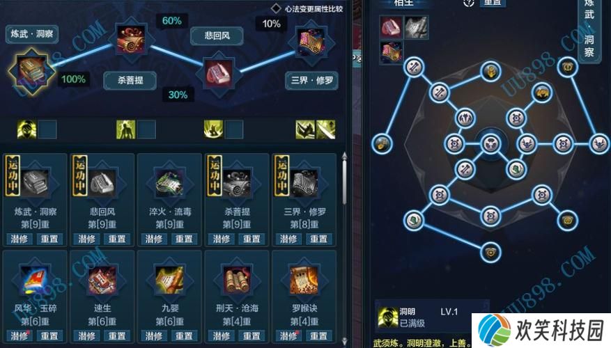Click 潜修 button under 炼武·洞察
The image size is (611, 348).
[19, 239]
